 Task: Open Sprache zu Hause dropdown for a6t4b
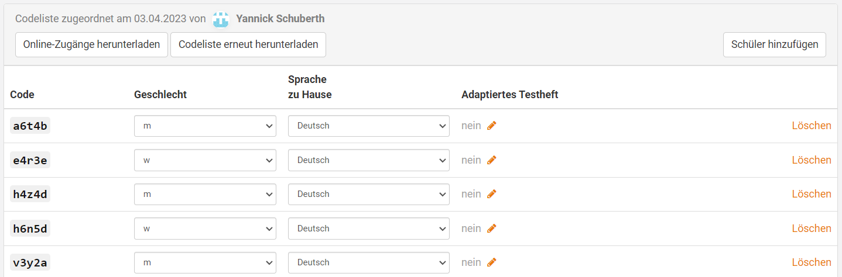point(369,126)
